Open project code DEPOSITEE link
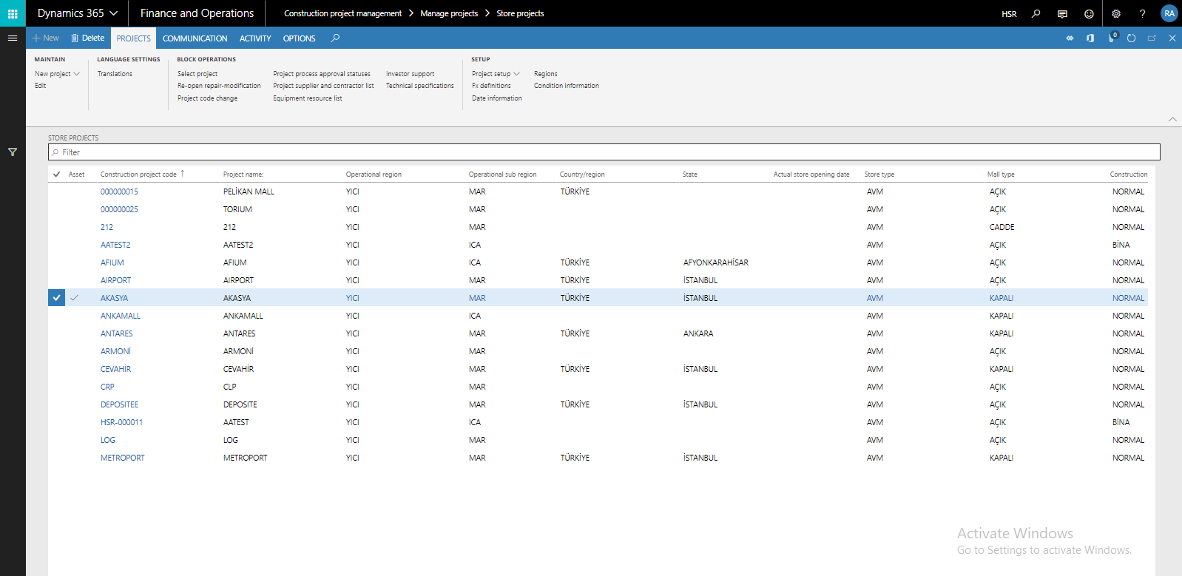The image size is (1182, 576). tap(120, 404)
